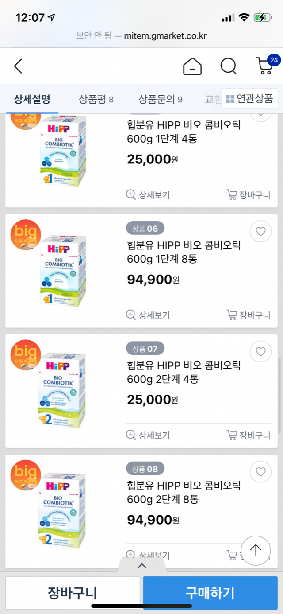Toggle wishlist heart for 상품 06
The height and width of the screenshot is (614, 283).
pos(260,231)
